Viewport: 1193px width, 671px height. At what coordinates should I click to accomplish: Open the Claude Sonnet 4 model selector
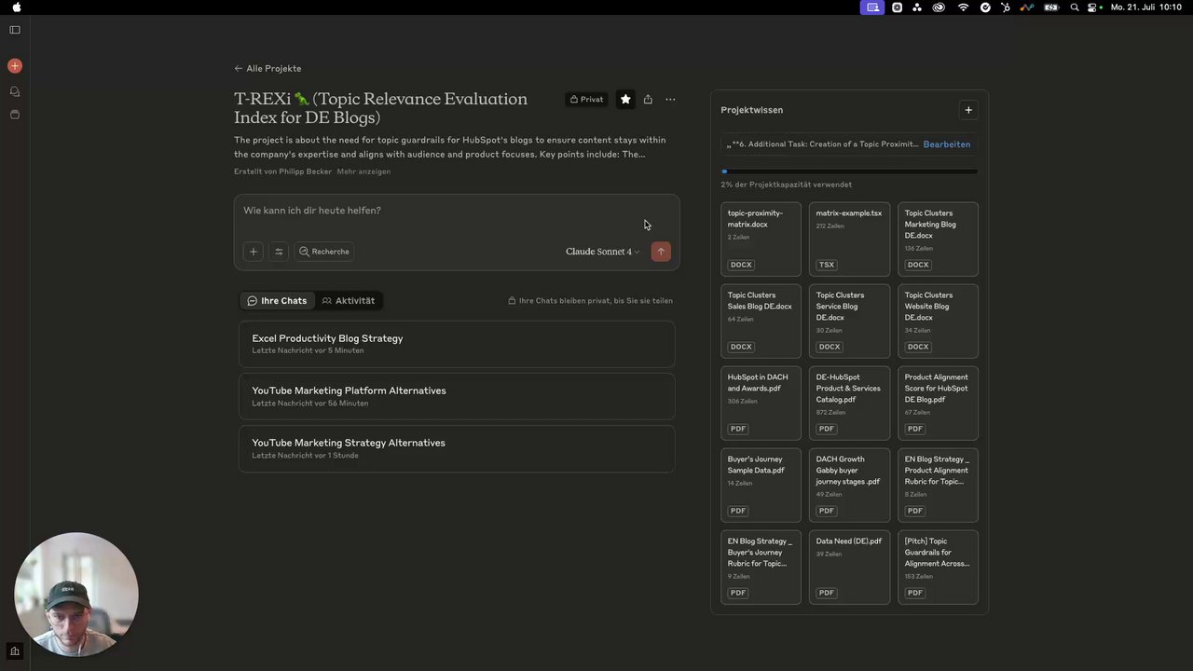click(x=602, y=252)
